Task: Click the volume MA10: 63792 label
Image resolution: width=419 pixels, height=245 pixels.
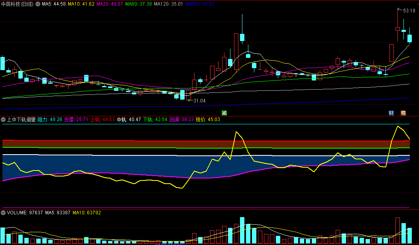Action: [x=87, y=213]
